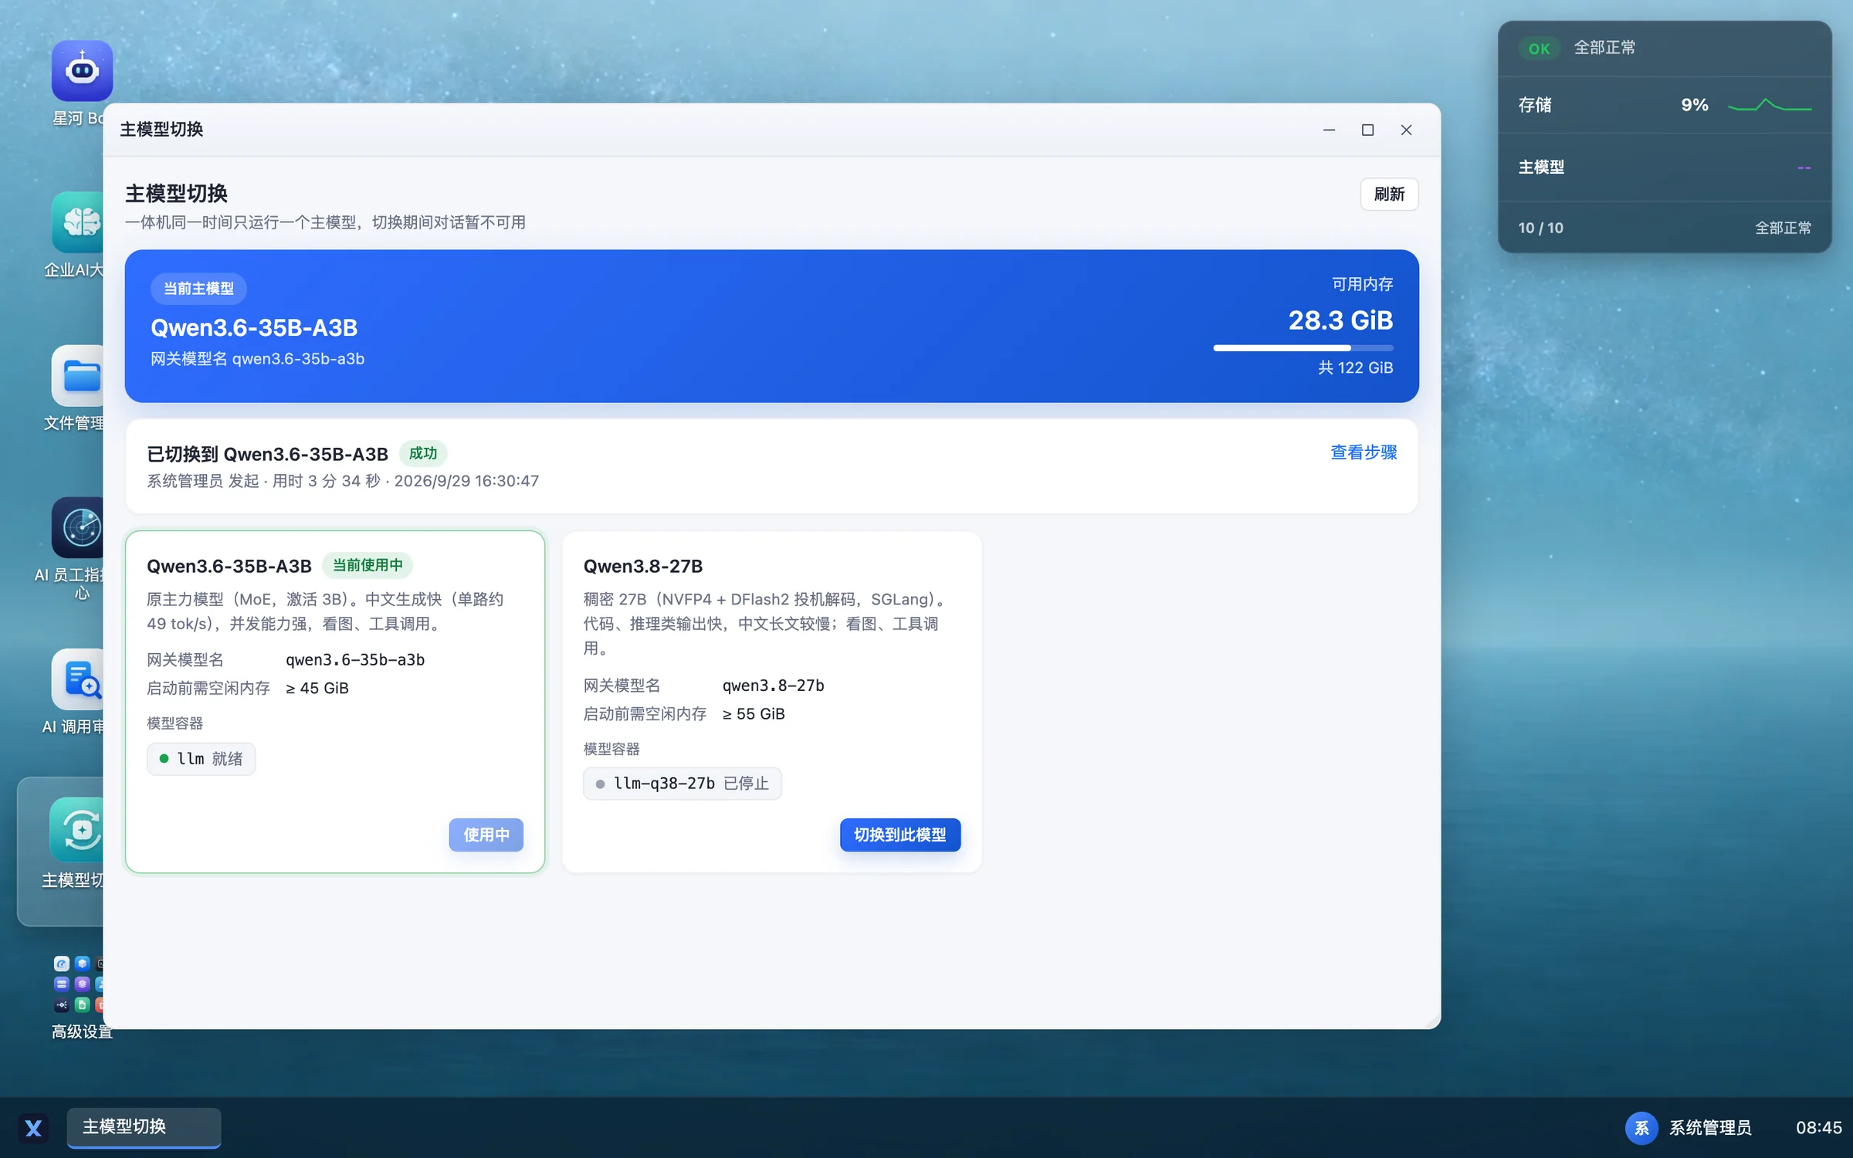Open the 主模型切换 desktop icon
The height and width of the screenshot is (1158, 1853).
tap(76, 829)
